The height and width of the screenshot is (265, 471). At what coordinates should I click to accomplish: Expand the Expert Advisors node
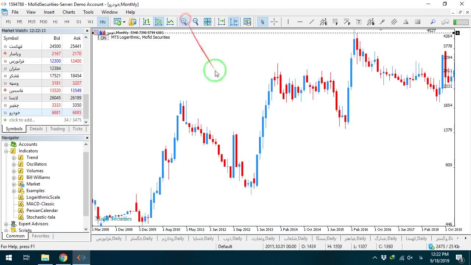coord(6,224)
